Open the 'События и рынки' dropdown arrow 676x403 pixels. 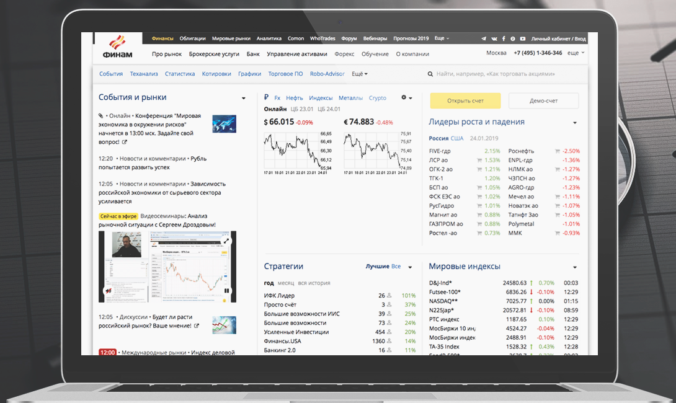244,99
